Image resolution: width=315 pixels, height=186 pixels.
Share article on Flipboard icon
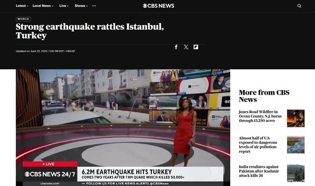point(196,47)
